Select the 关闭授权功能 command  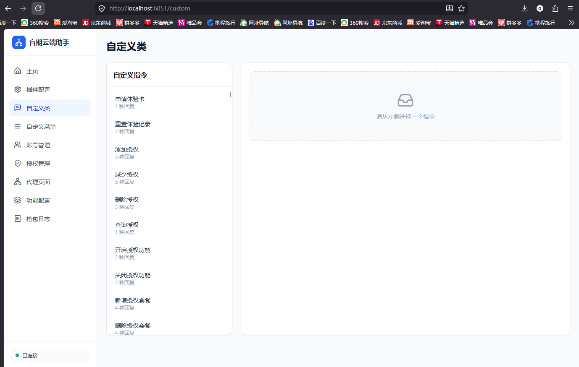coord(169,279)
